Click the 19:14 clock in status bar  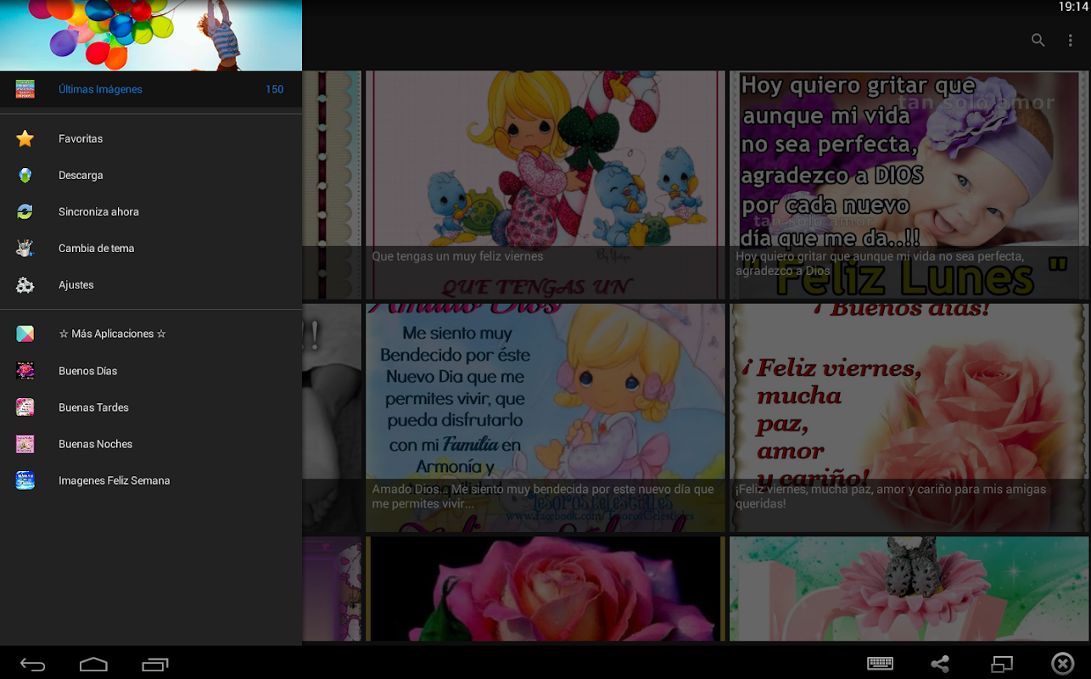[1072, 7]
